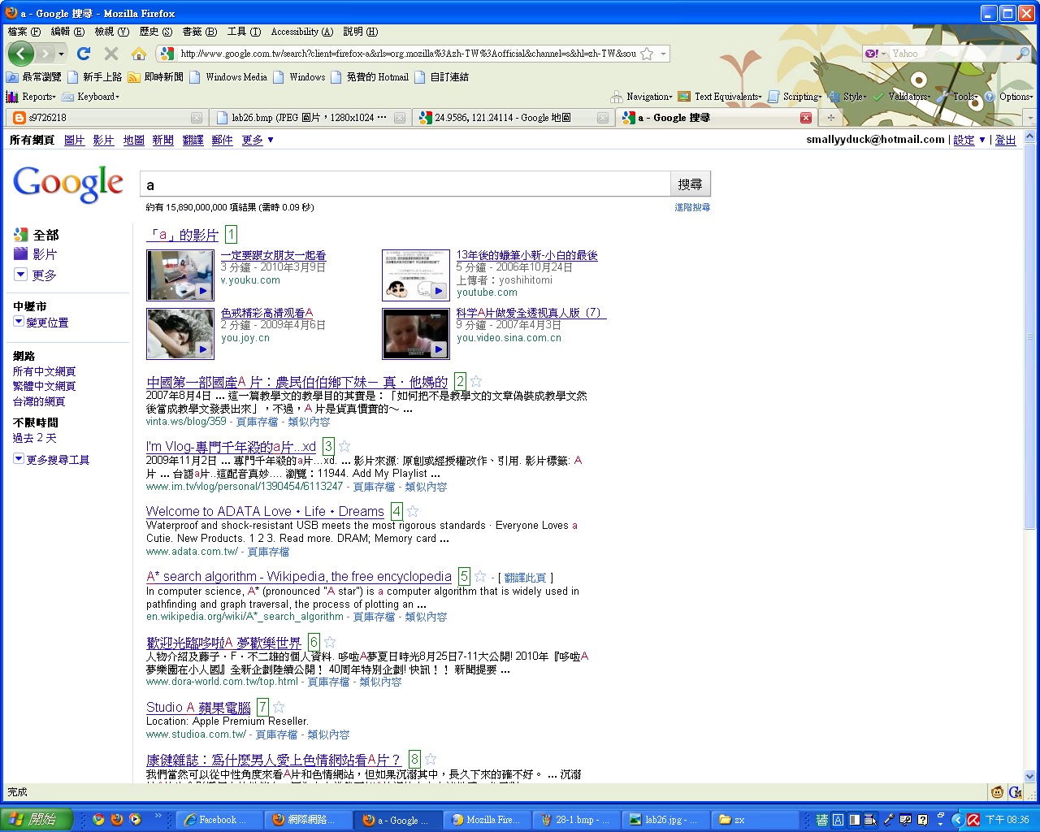Screen dimensions: 1040x832
Task: Open the 工具 (Tools) menu
Action: coord(244,32)
